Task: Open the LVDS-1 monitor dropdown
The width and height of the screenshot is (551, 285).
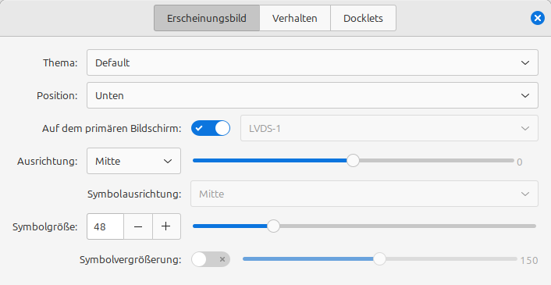Action: [x=389, y=128]
